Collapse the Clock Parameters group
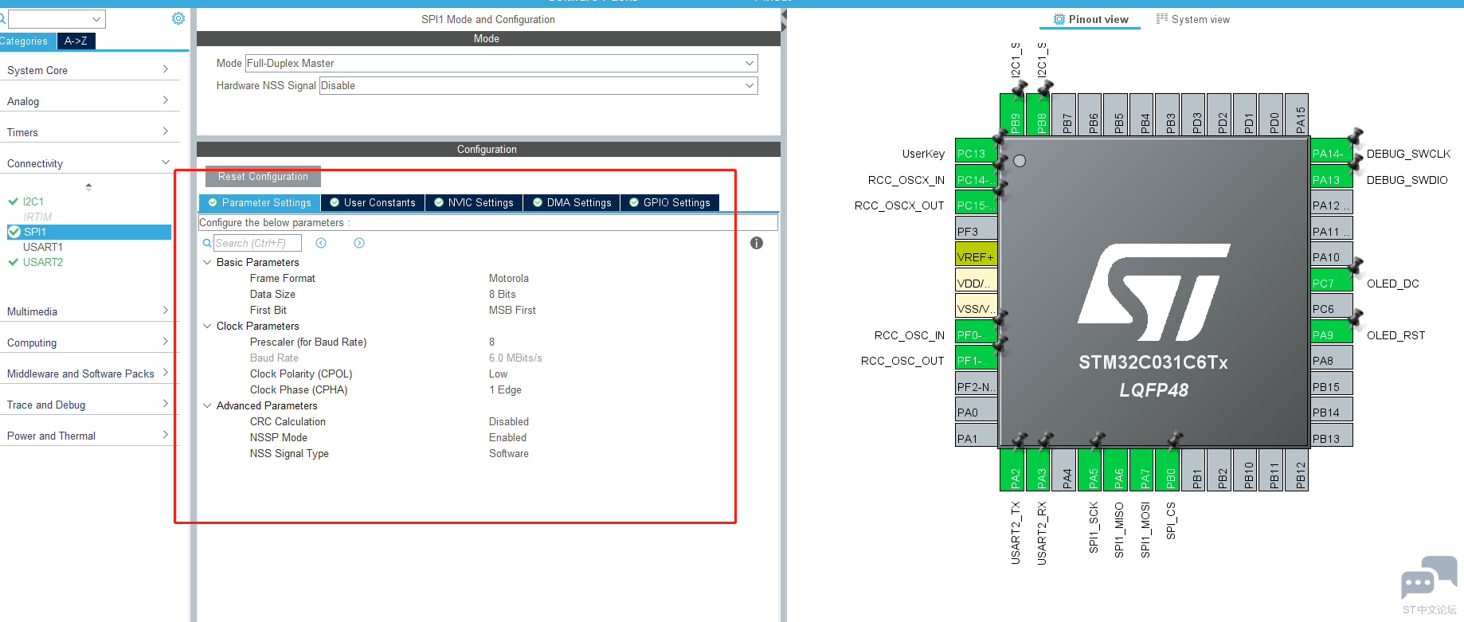The height and width of the screenshot is (622, 1464). [207, 326]
